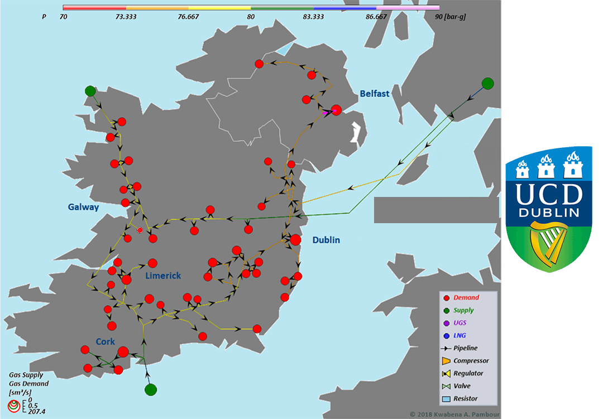Click the Pipeline arrow symbol in the legend
The image size is (603, 419).
click(447, 348)
